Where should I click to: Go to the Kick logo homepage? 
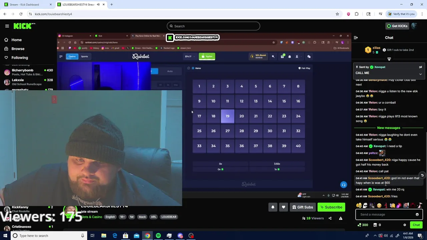click(24, 26)
